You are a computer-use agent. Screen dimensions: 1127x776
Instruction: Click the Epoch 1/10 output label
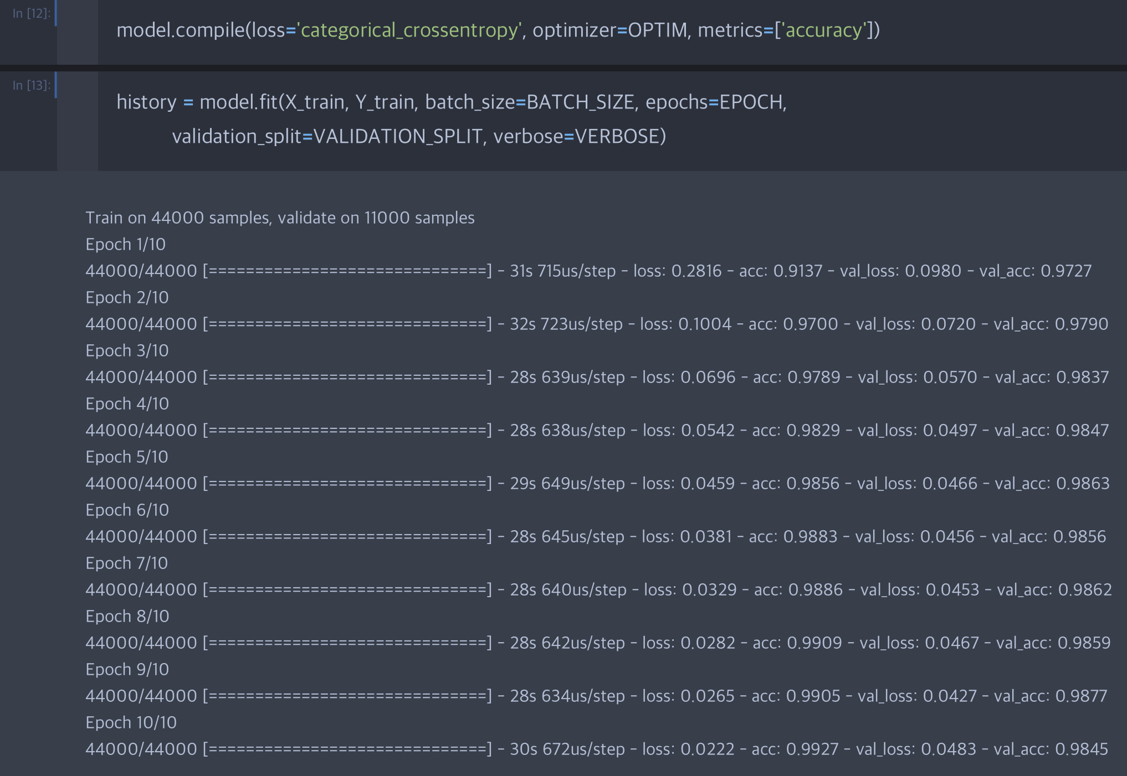pos(125,245)
